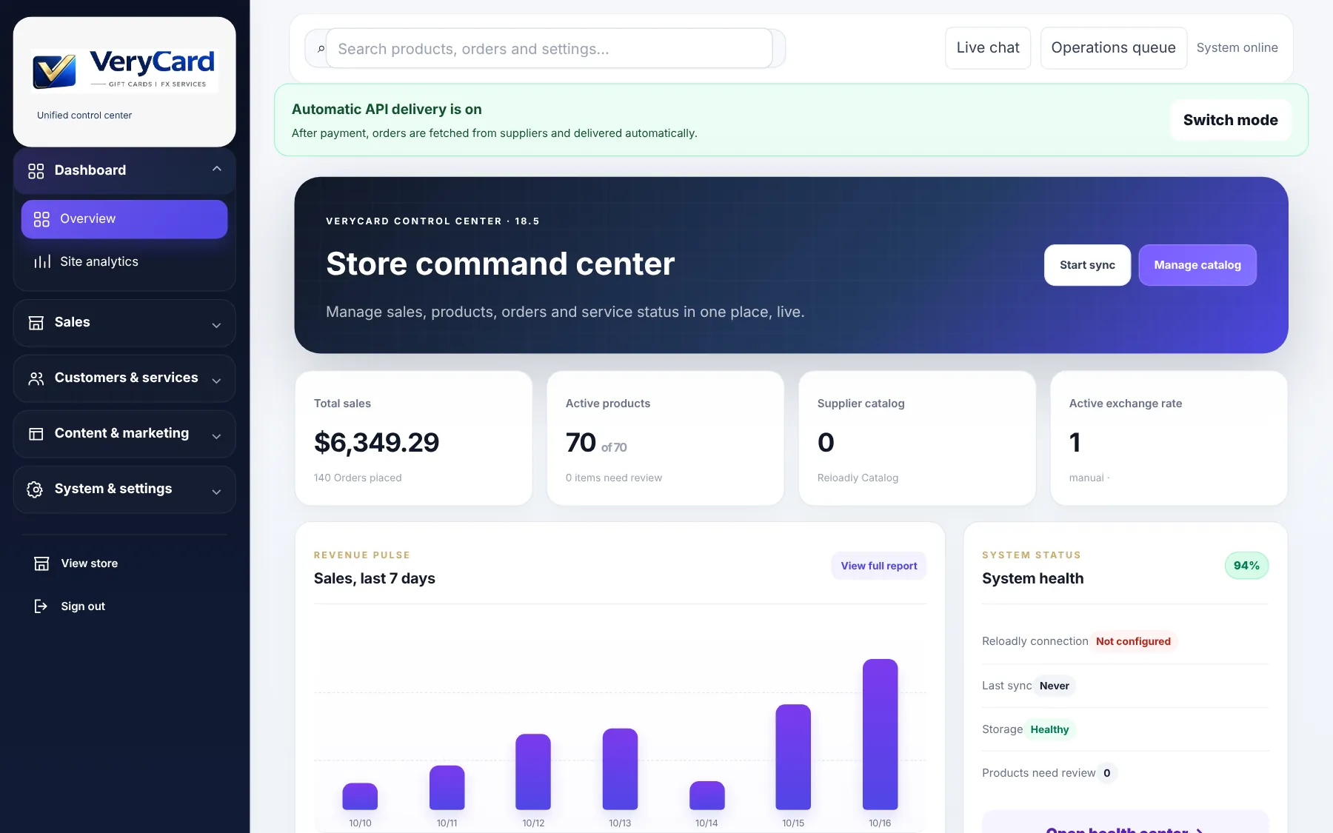Click the 94% system health badge
This screenshot has height=833, width=1333.
[1246, 566]
